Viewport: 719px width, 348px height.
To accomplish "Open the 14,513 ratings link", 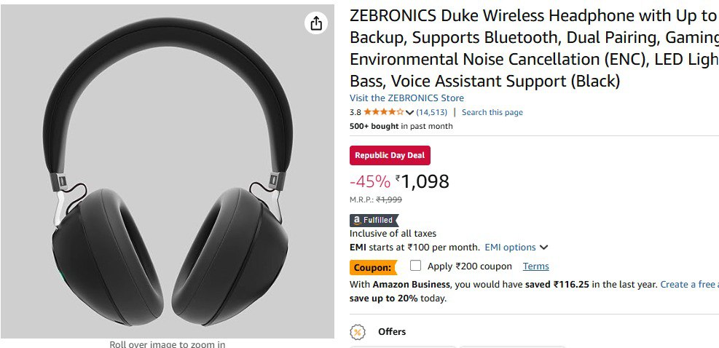I will coord(432,112).
